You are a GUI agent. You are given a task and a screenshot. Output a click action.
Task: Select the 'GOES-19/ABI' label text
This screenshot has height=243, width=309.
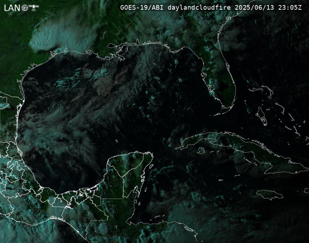click(142, 8)
